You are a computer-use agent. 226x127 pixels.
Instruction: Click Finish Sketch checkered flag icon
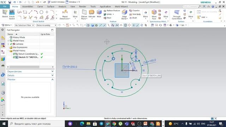click(x=12, y=12)
